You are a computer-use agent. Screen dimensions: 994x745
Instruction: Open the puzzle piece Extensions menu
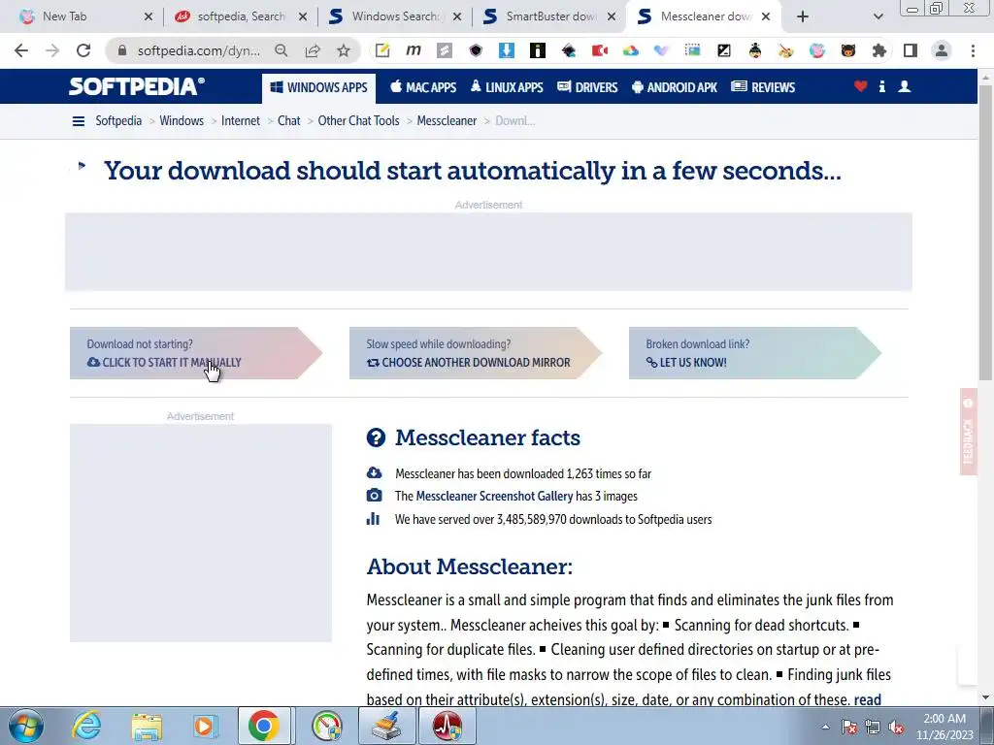(x=879, y=50)
